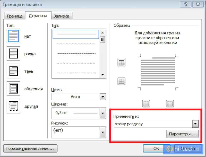
Task: Click the 'нет' type label
Action: (28, 36)
